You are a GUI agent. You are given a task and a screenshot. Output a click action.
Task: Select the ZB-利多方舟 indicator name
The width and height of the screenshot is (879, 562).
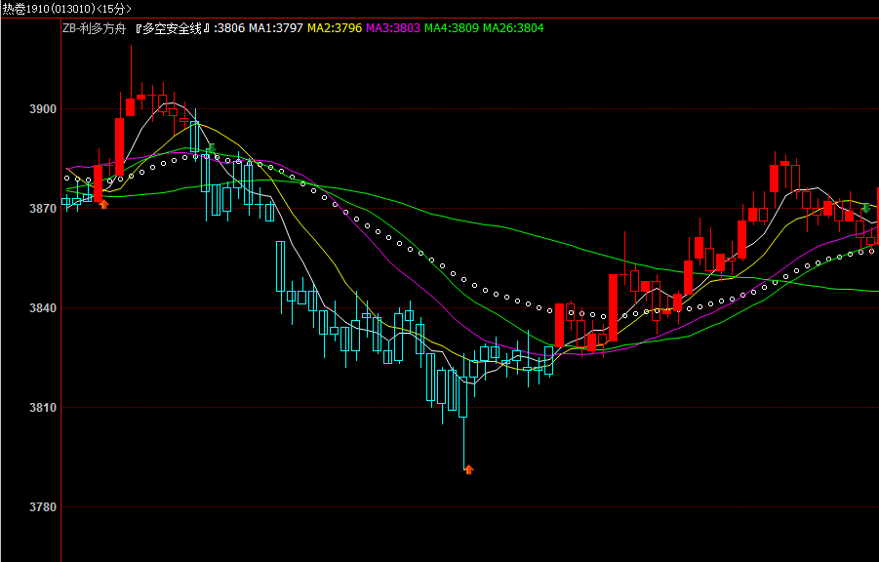pyautogui.click(x=95, y=28)
